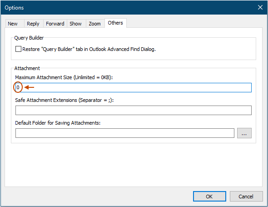Click the Safe Attachment Extensions text box
This screenshot has width=268, height=207.
click(133, 110)
